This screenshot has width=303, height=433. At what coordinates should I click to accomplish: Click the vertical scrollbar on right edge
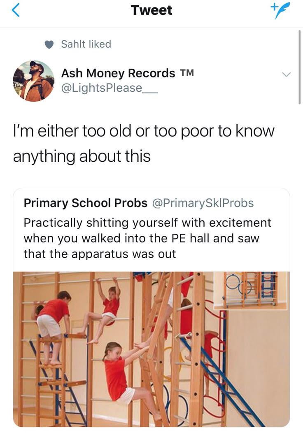click(x=299, y=67)
